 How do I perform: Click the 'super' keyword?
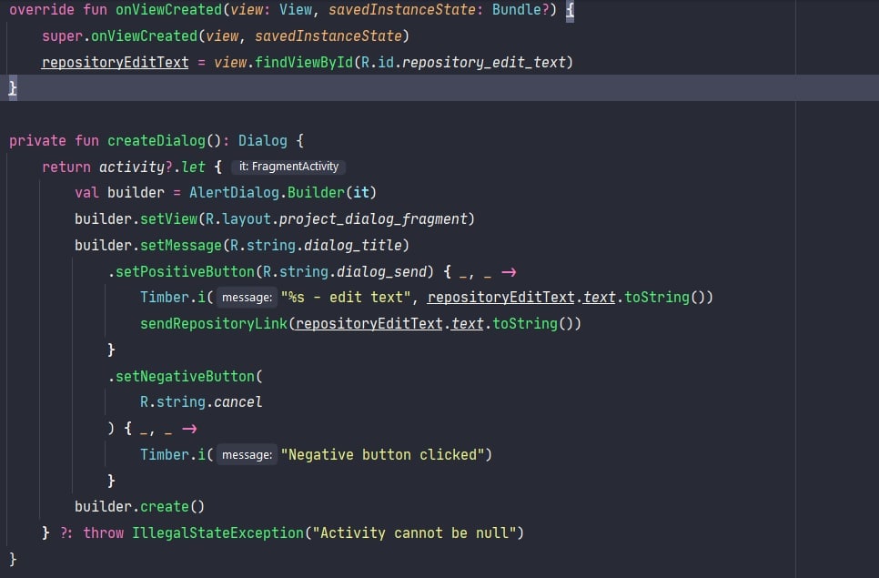click(x=62, y=35)
